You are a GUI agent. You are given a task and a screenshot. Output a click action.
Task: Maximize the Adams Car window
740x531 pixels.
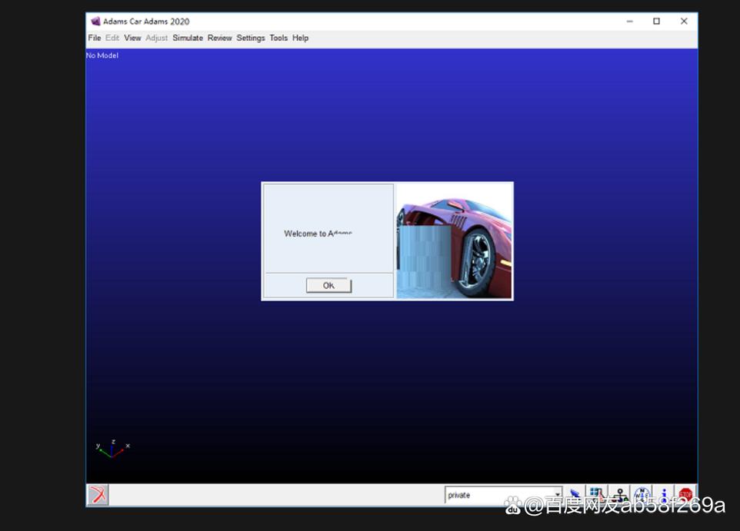pos(656,22)
